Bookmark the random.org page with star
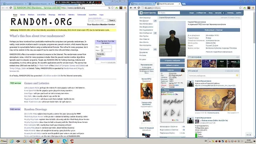256x144 pixels. [112, 8]
